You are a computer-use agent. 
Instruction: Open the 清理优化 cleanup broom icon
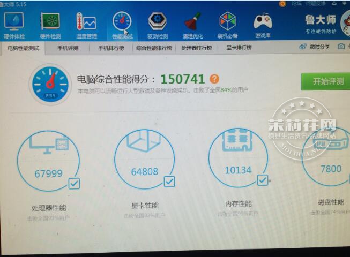click(192, 21)
